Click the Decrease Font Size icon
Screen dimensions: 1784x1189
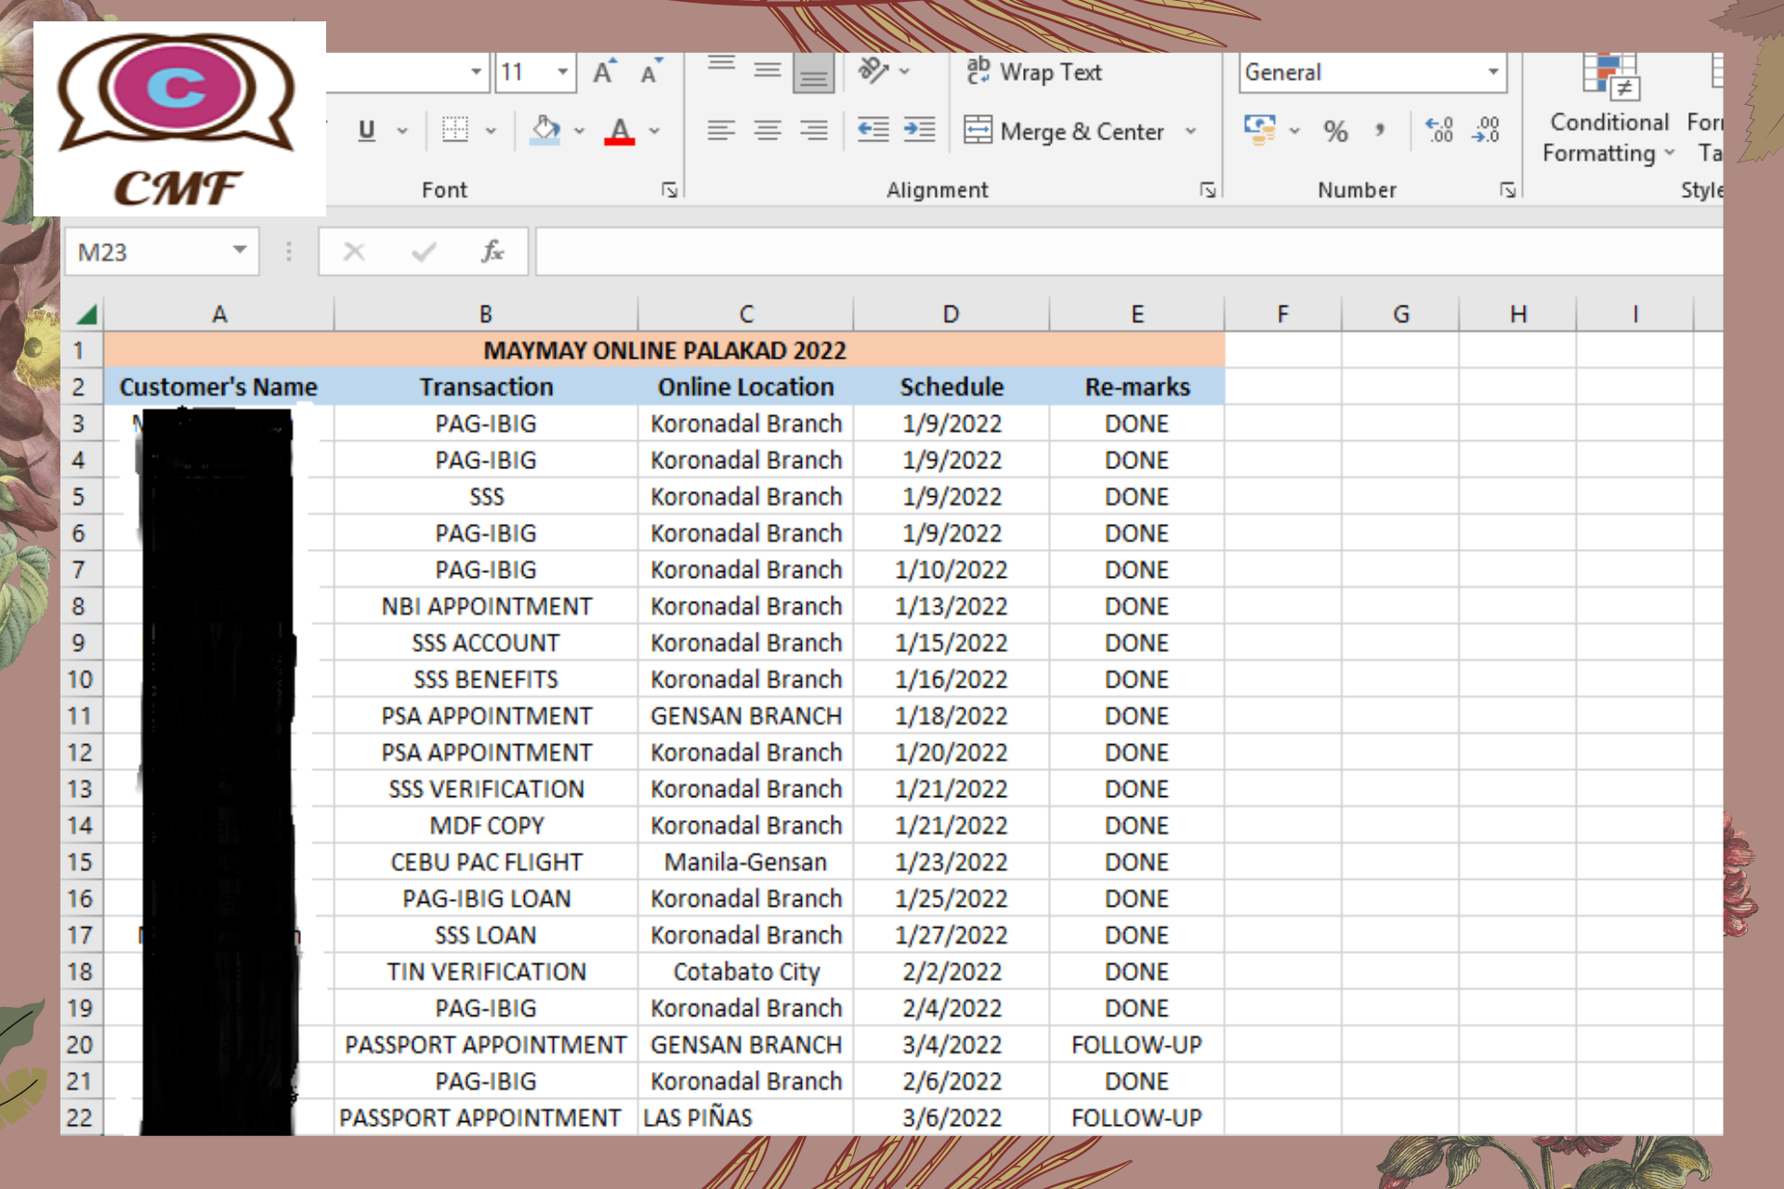coord(649,72)
